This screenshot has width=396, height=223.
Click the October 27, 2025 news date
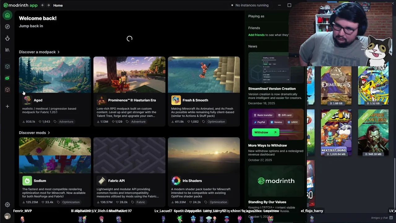click(260, 160)
